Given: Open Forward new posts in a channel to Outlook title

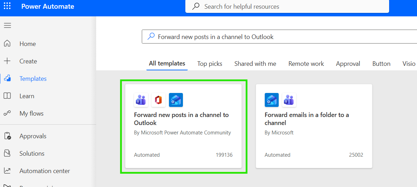Looking at the screenshot, I should (x=182, y=119).
